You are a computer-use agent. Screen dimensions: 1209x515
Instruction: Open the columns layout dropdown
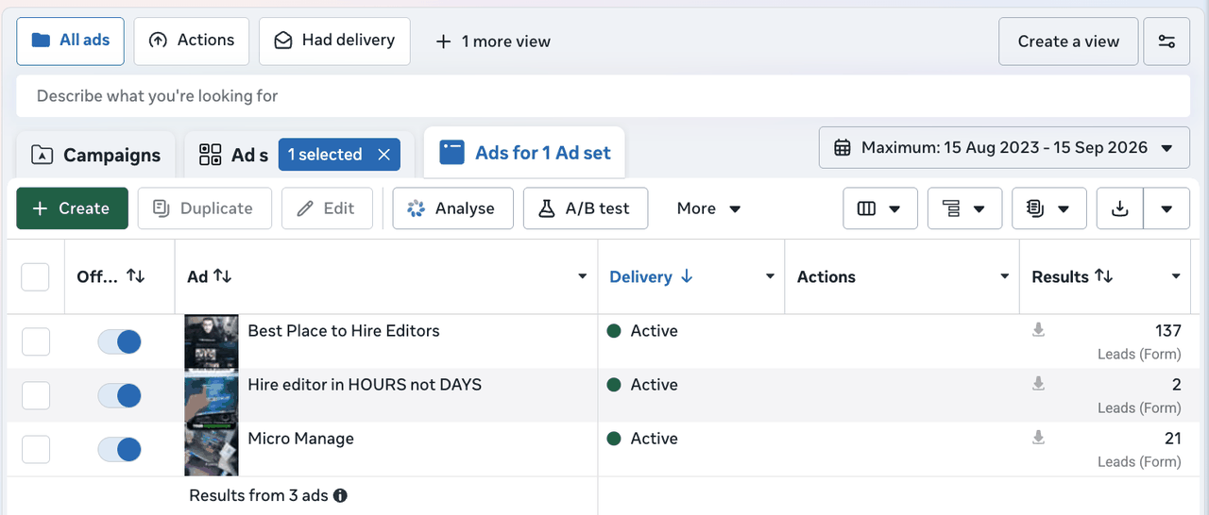tap(880, 208)
